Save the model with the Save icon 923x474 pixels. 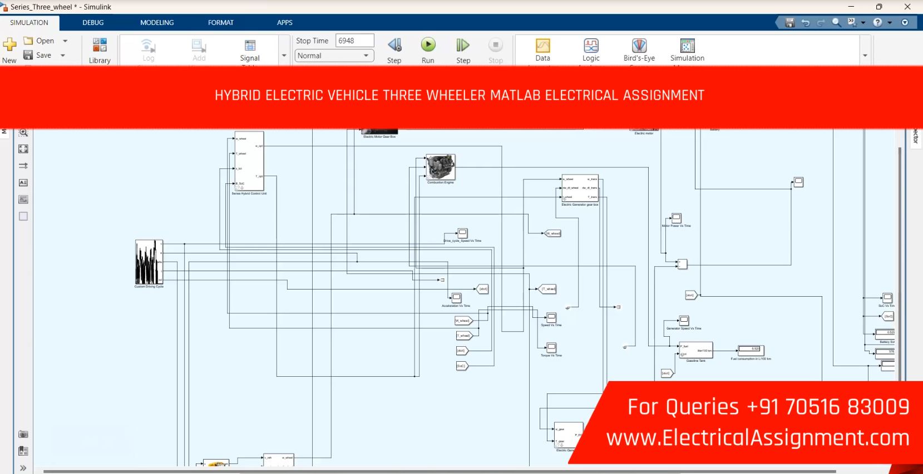click(x=28, y=55)
